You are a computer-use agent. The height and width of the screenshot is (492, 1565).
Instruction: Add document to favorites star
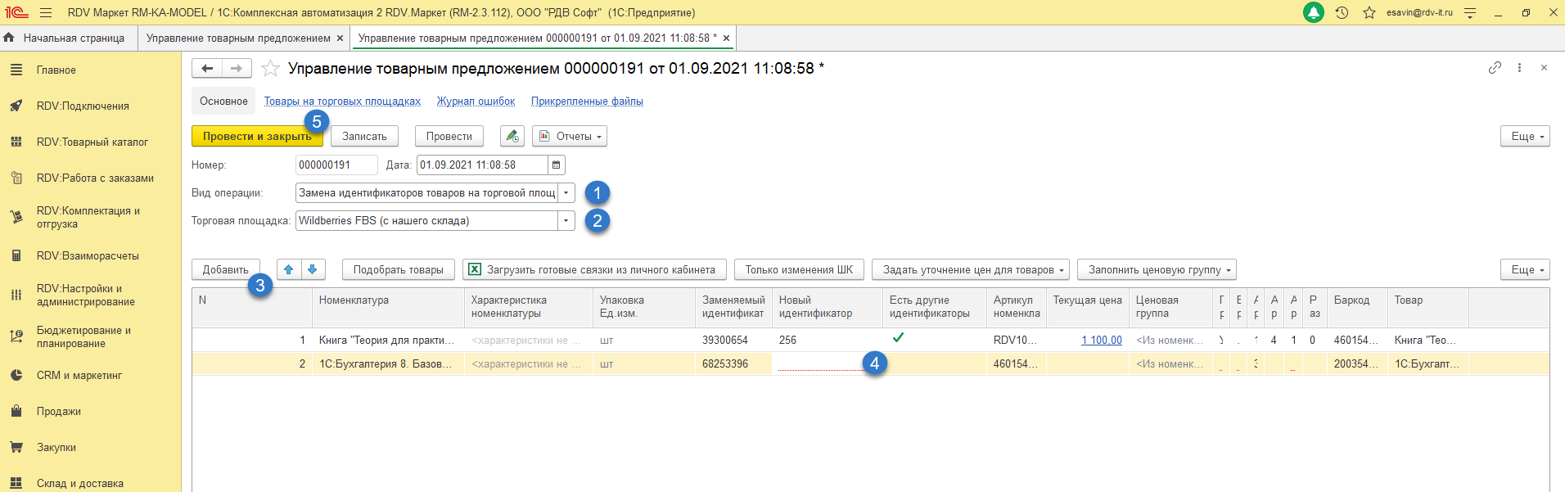[270, 69]
